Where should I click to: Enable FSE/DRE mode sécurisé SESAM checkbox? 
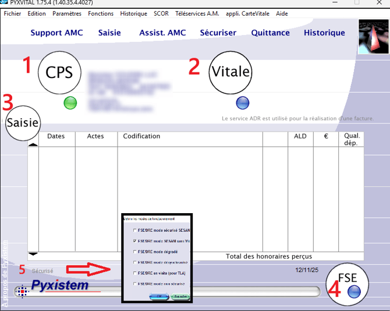[x=135, y=230]
